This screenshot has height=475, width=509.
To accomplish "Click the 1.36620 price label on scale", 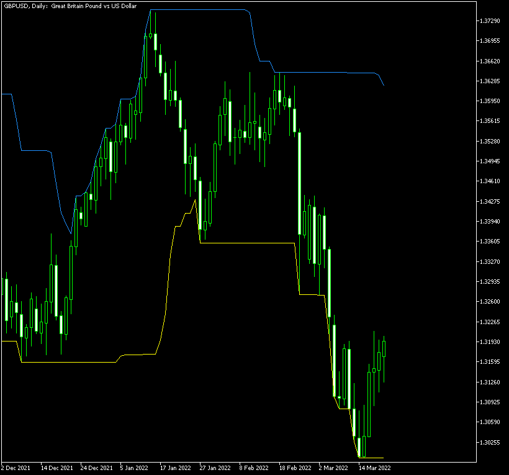I will click(490, 61).
